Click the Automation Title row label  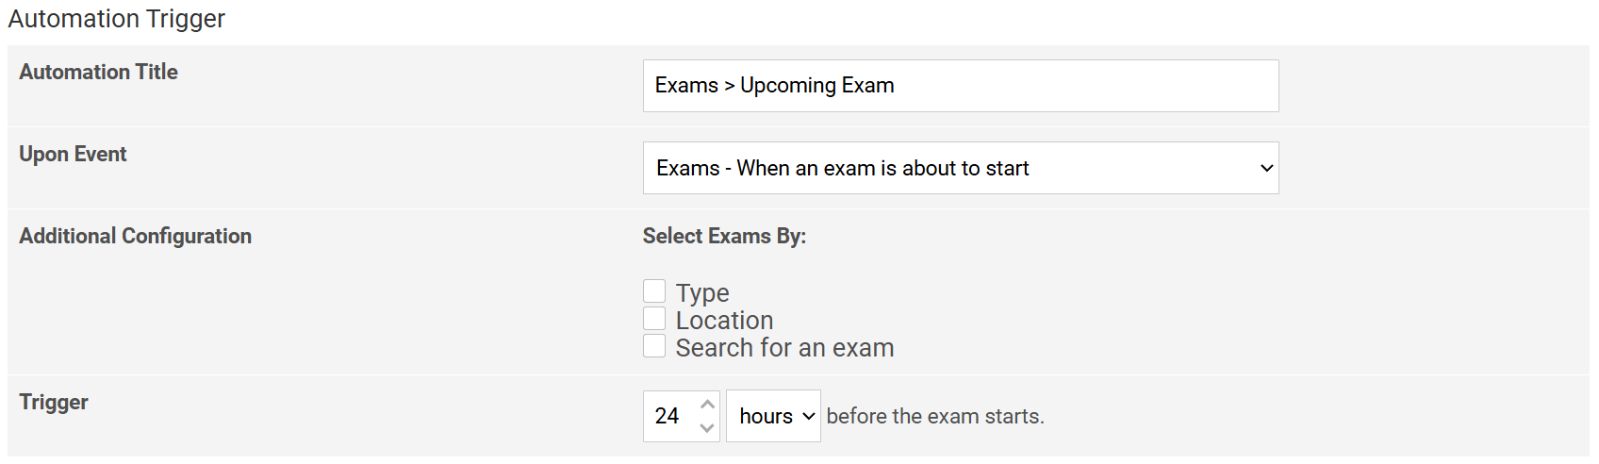click(98, 72)
